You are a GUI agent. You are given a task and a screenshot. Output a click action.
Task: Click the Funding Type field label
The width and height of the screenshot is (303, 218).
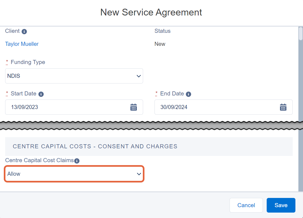coord(28,62)
